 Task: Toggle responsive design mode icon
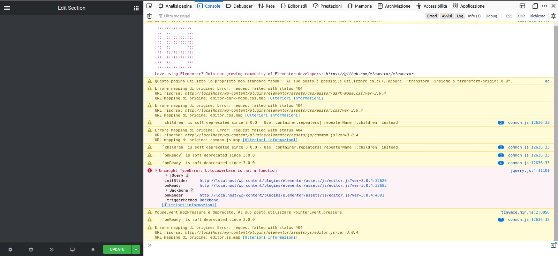click(535, 6)
